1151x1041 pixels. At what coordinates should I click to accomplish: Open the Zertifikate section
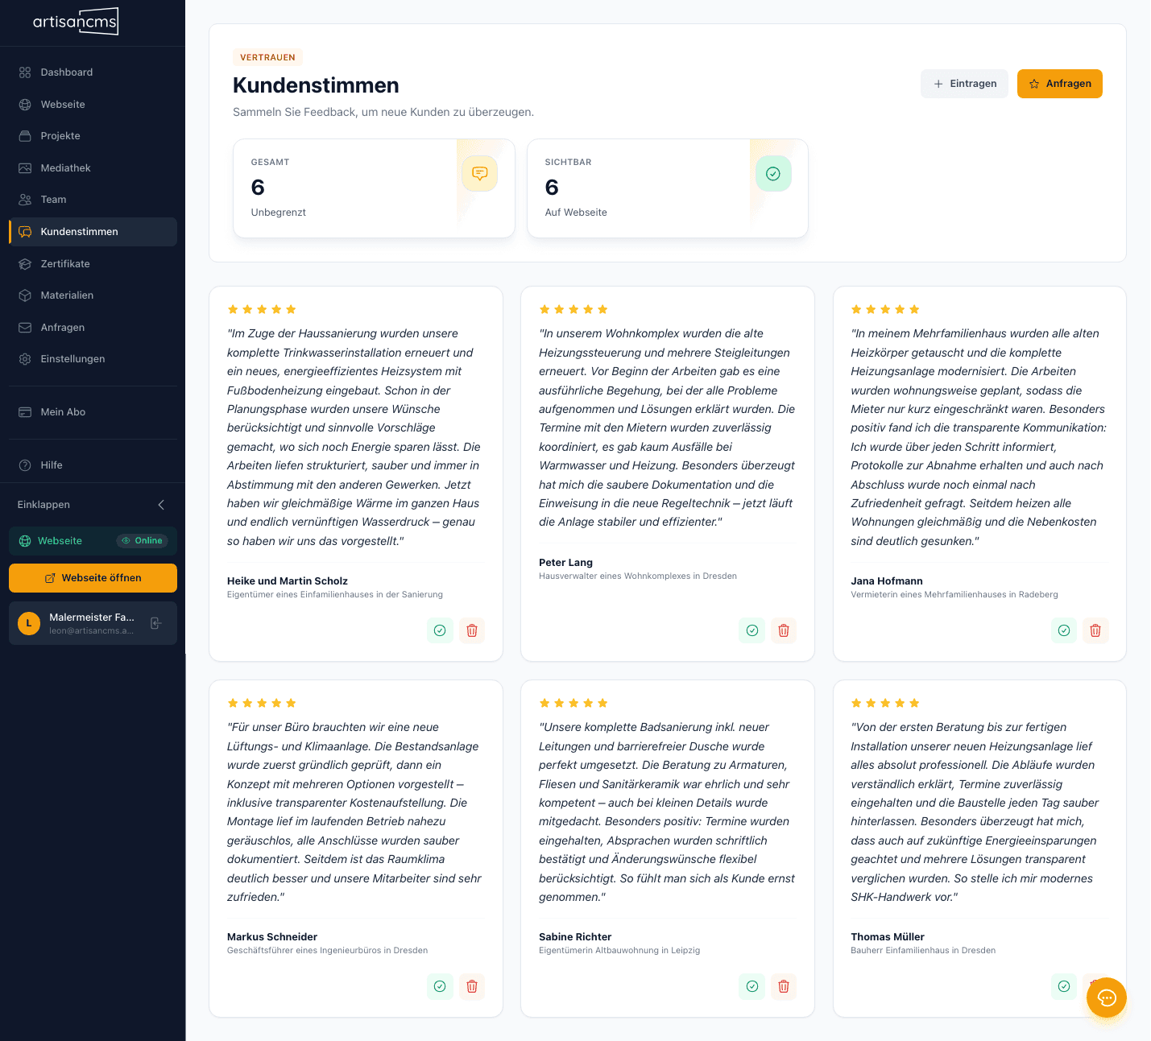65,263
